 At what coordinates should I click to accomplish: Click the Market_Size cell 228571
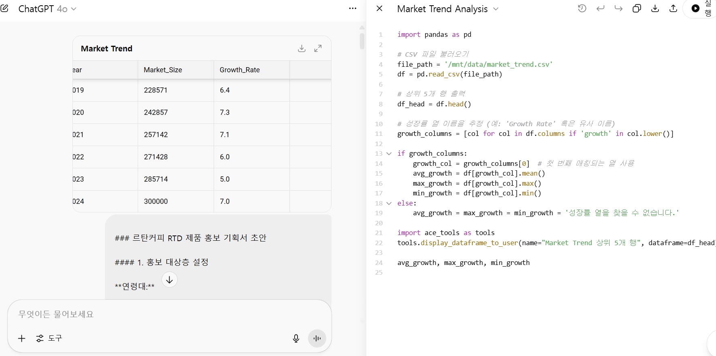tap(176, 90)
